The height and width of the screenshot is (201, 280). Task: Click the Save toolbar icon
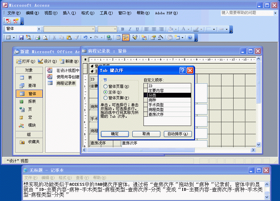point(21,38)
